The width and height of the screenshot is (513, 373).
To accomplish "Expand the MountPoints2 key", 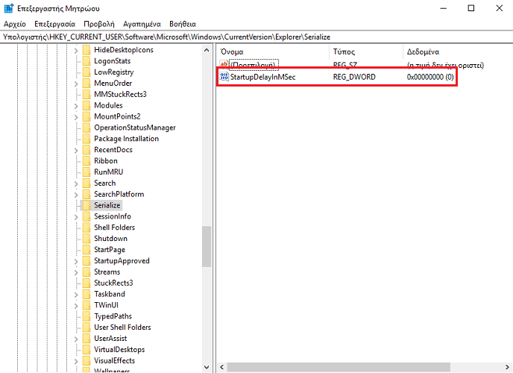I will [76, 117].
